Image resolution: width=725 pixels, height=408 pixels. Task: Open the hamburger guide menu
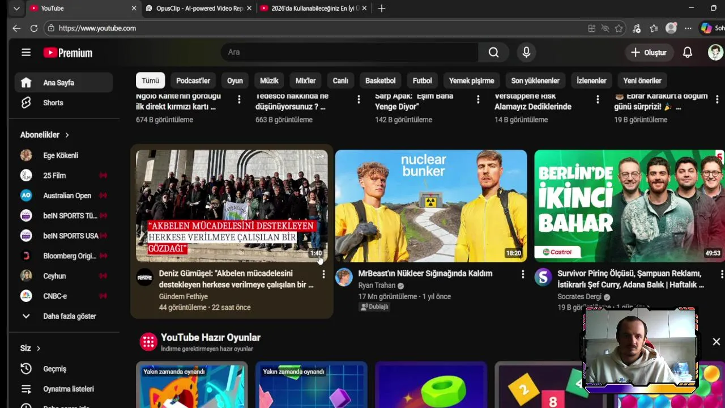coord(26,53)
